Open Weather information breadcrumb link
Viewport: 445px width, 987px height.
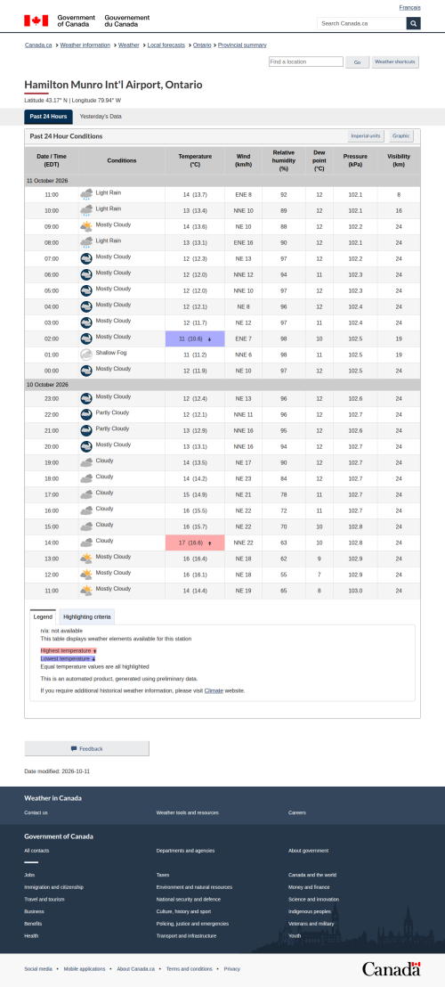[85, 45]
